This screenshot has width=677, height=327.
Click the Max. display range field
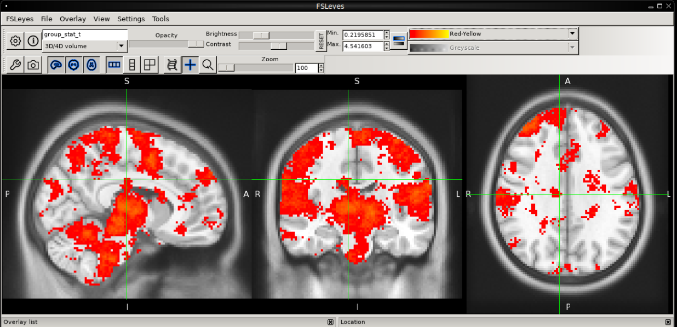(x=363, y=46)
